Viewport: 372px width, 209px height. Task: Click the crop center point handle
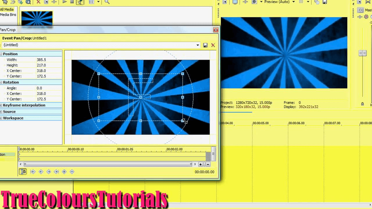pos(140,97)
